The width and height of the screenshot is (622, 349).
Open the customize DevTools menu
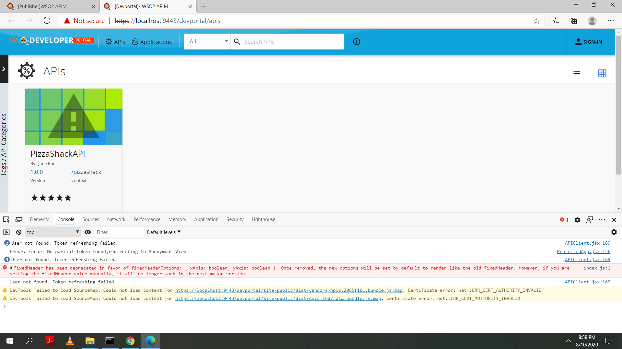pyautogui.click(x=602, y=219)
